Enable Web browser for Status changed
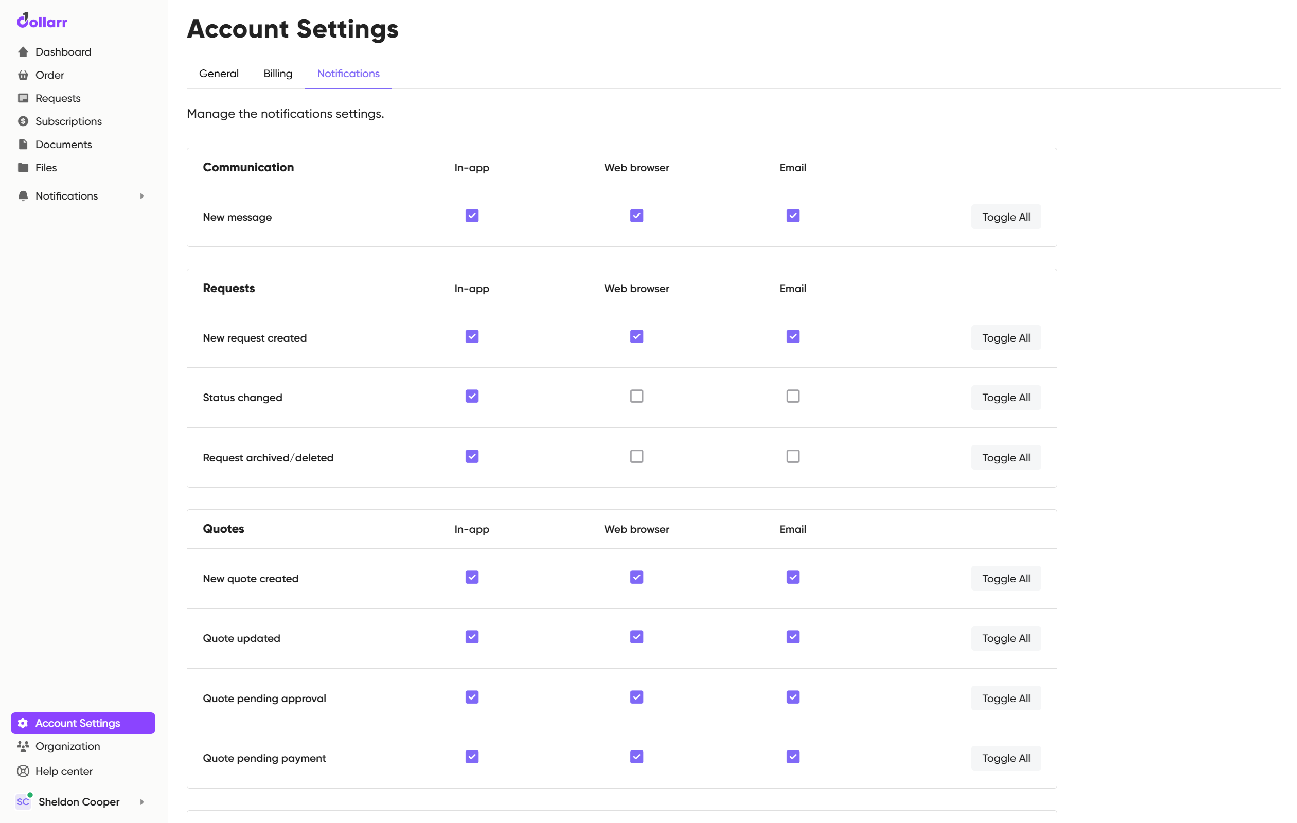 [636, 397]
